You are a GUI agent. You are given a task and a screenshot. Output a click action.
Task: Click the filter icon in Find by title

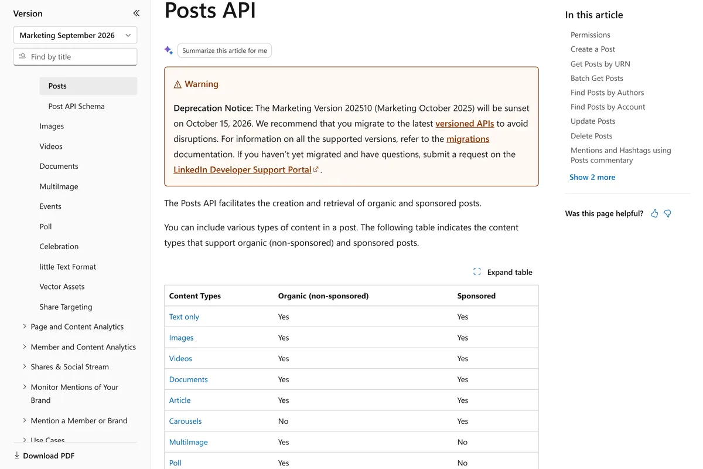click(22, 56)
